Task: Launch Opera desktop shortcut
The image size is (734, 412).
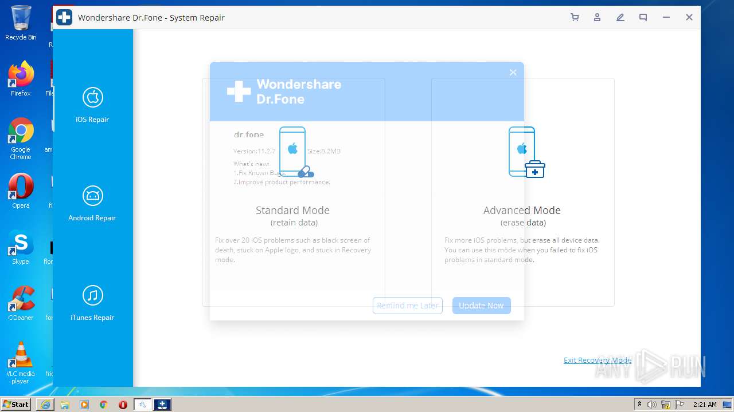Action: point(21,191)
